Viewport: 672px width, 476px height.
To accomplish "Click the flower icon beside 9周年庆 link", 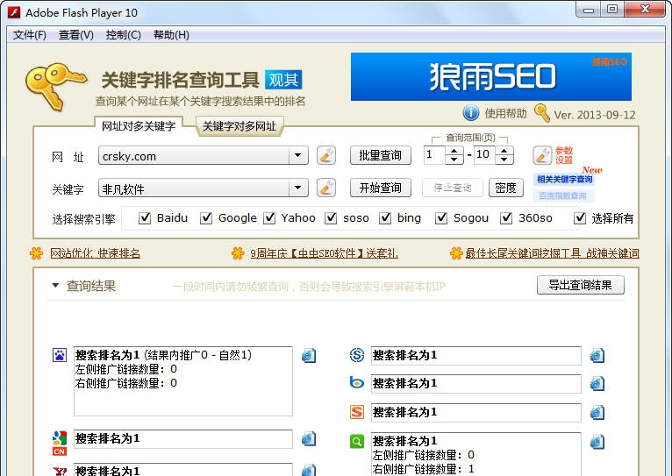I will [x=238, y=253].
